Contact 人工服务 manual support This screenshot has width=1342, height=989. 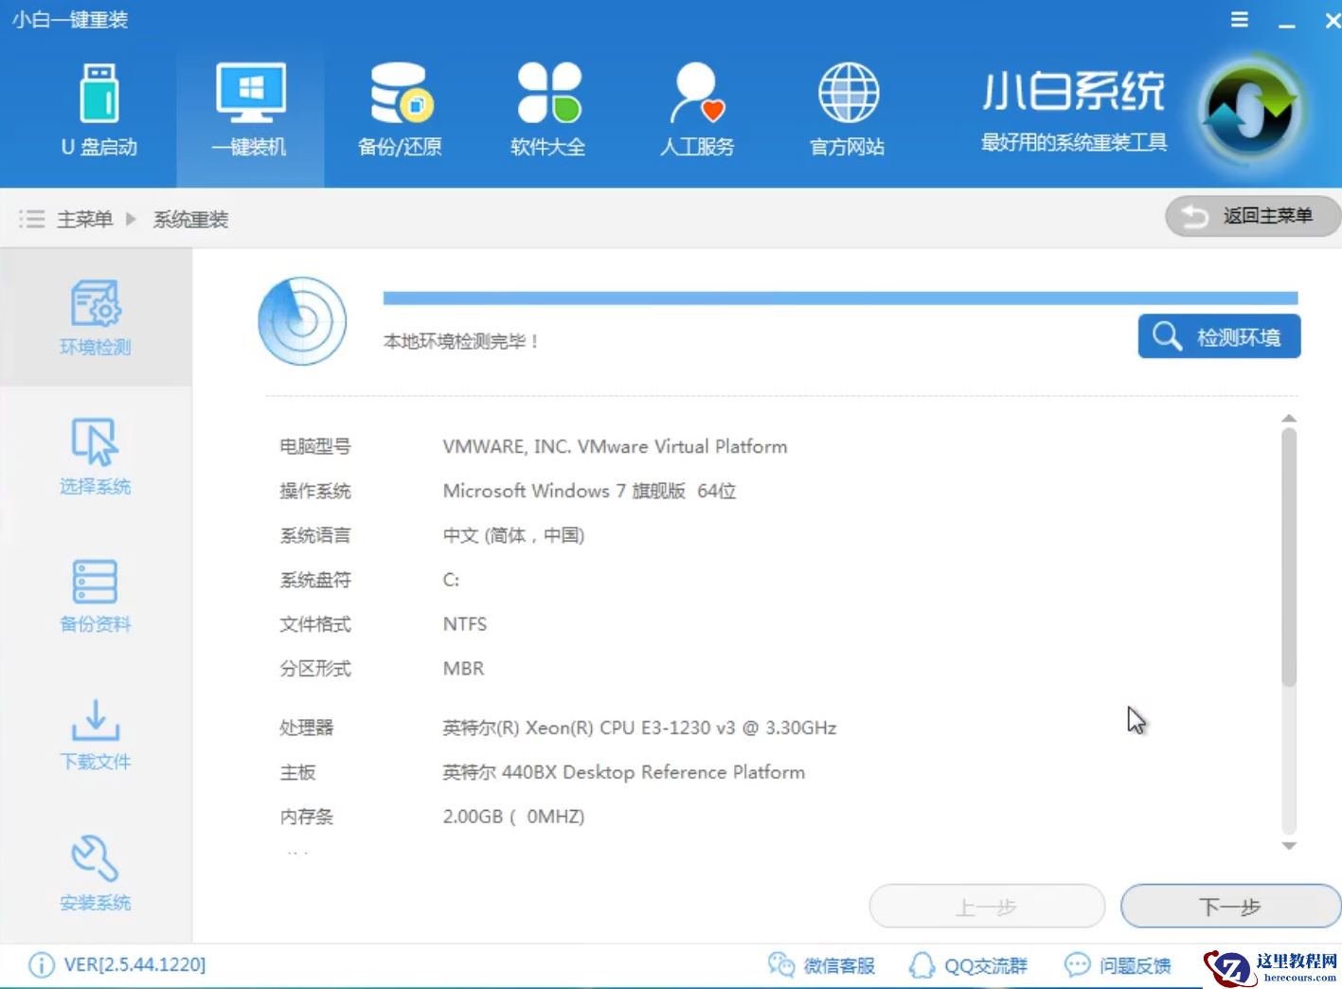pyautogui.click(x=696, y=109)
